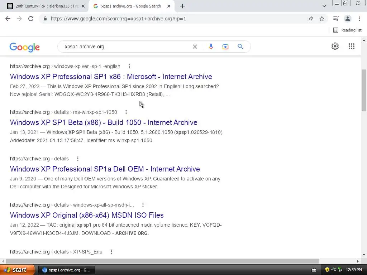The height and width of the screenshot is (275, 367).
Task: Click the keyboard icon in system tray
Action: tap(314, 270)
